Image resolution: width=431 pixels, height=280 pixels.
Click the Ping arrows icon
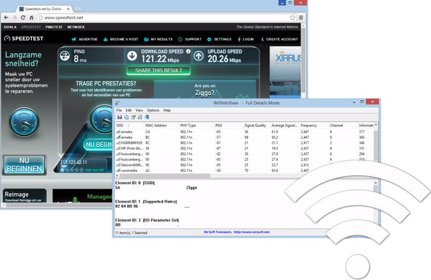tap(65, 56)
